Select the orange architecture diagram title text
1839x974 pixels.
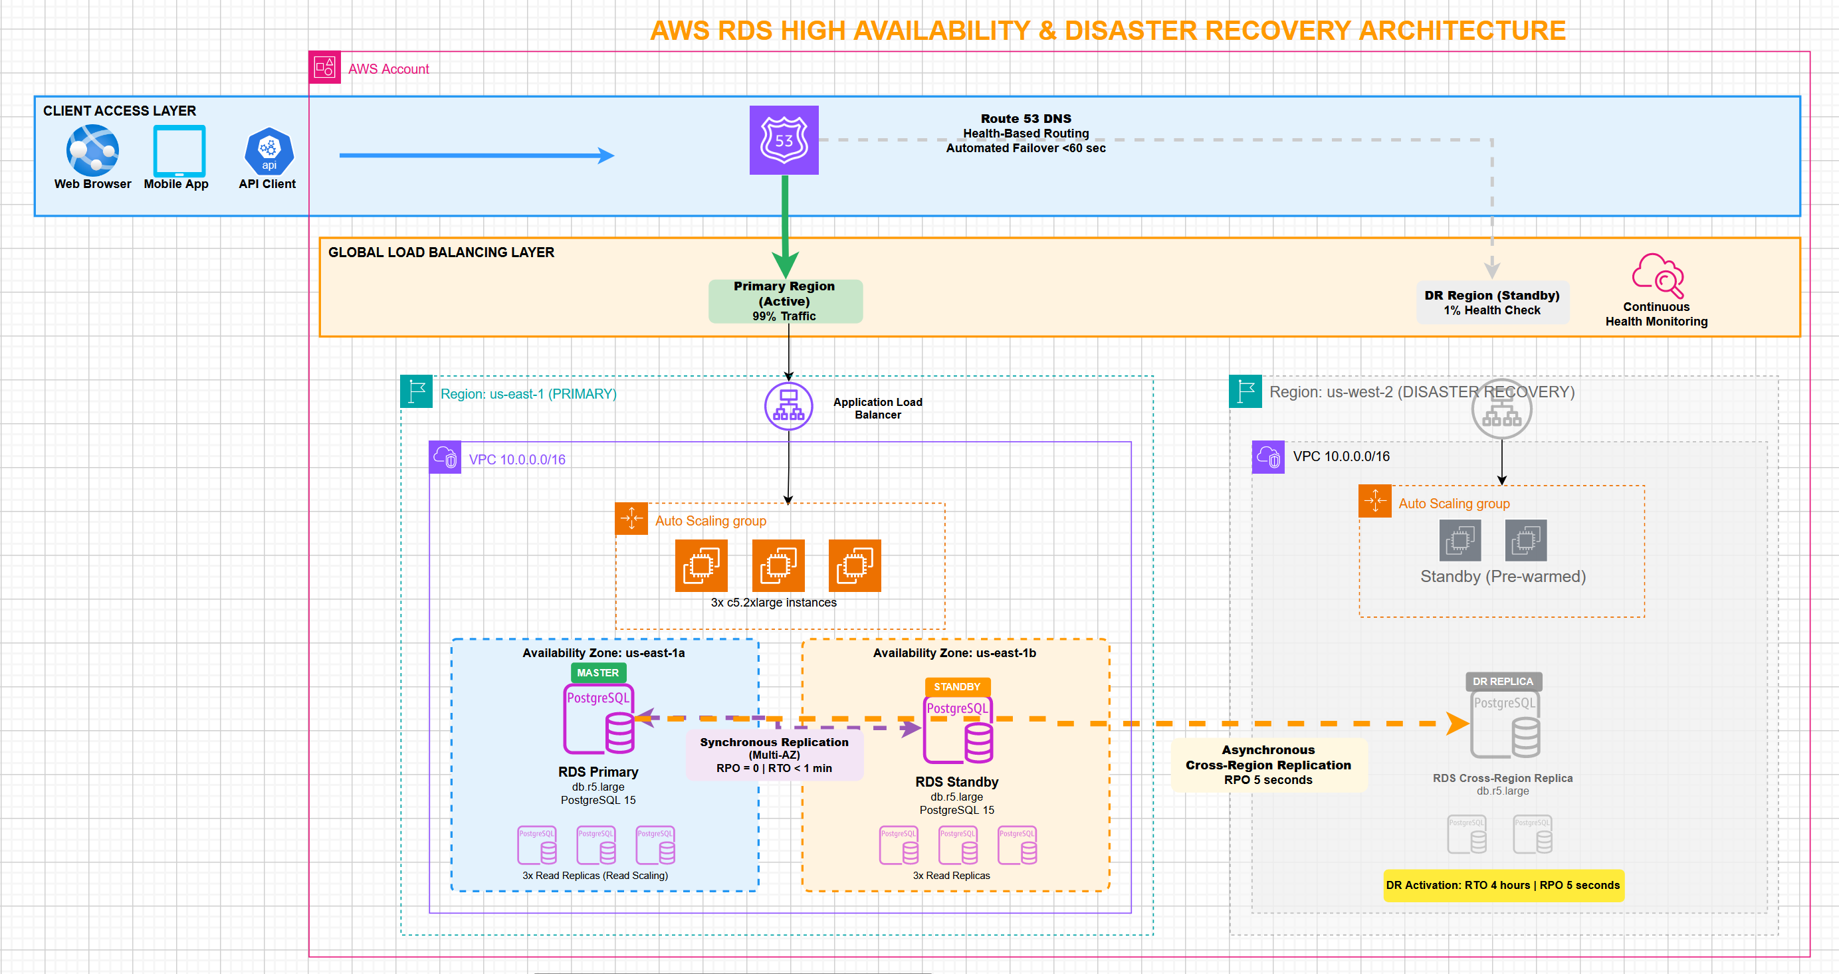pyautogui.click(x=1108, y=30)
